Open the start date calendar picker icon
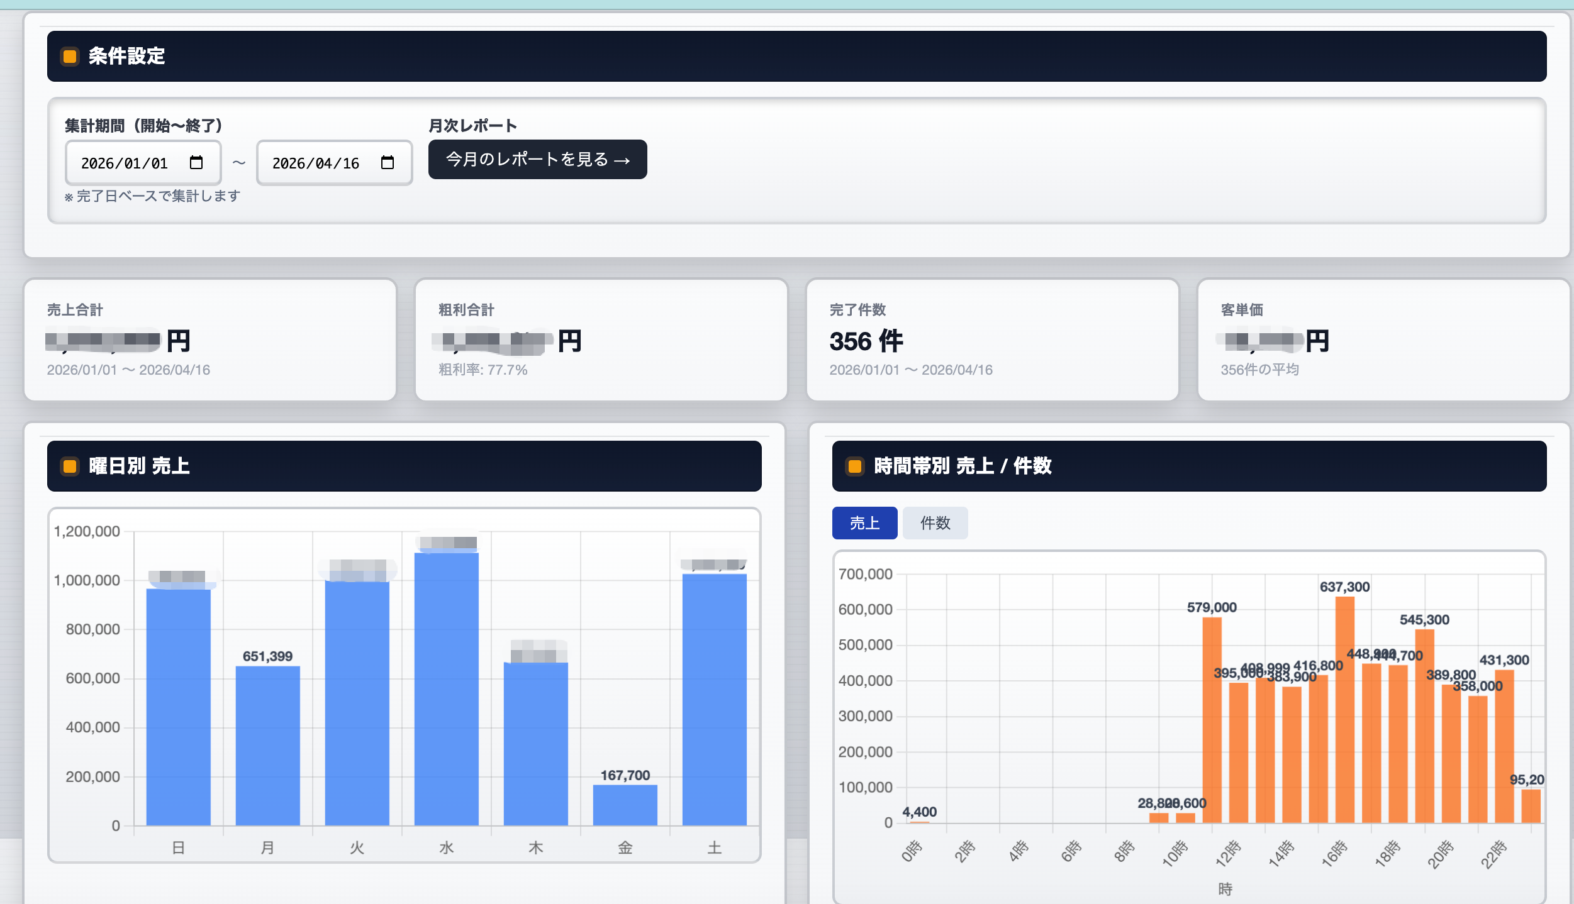This screenshot has height=904, width=1574. pos(196,163)
